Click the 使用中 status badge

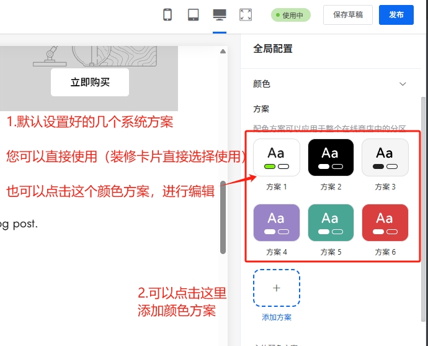pos(291,16)
